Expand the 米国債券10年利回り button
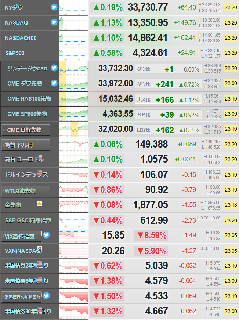The image size is (239, 320). 21,297
